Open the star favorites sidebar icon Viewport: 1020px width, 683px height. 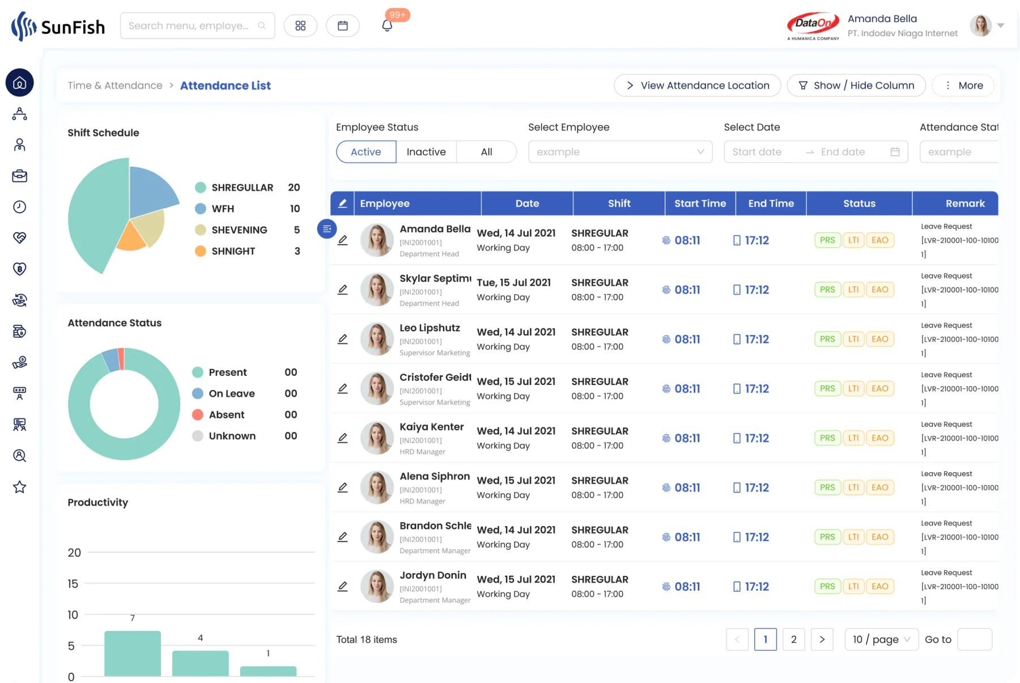coord(20,487)
